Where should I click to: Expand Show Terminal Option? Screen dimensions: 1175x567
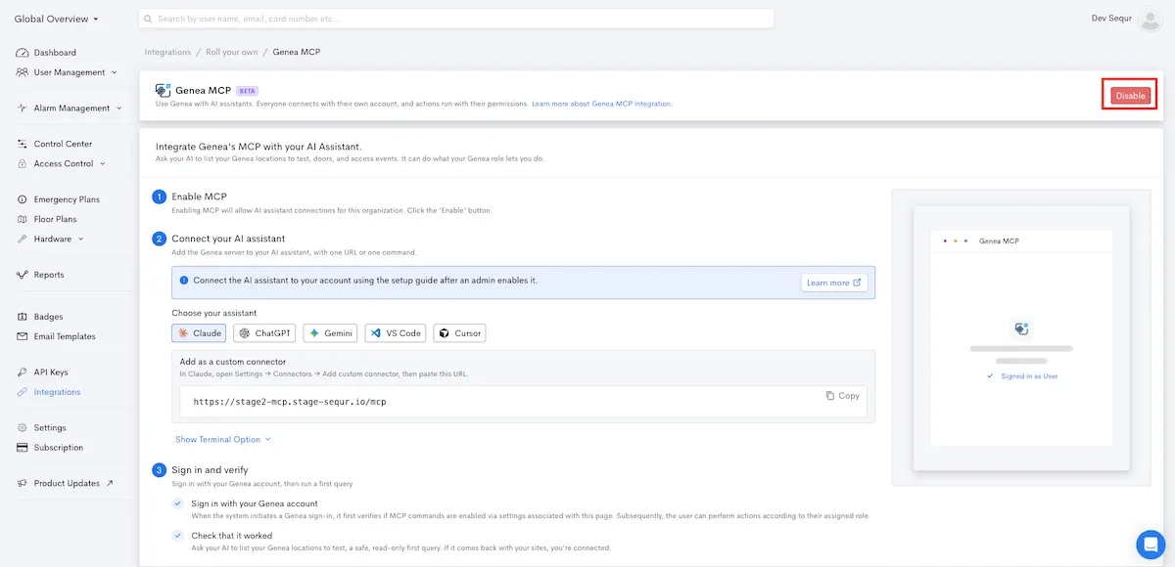(222, 440)
